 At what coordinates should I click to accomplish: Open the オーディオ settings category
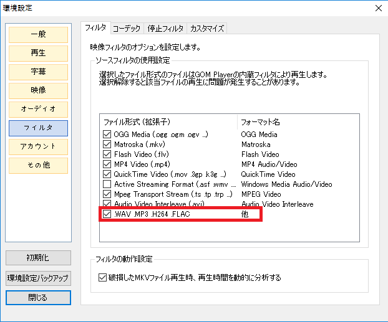point(38,108)
